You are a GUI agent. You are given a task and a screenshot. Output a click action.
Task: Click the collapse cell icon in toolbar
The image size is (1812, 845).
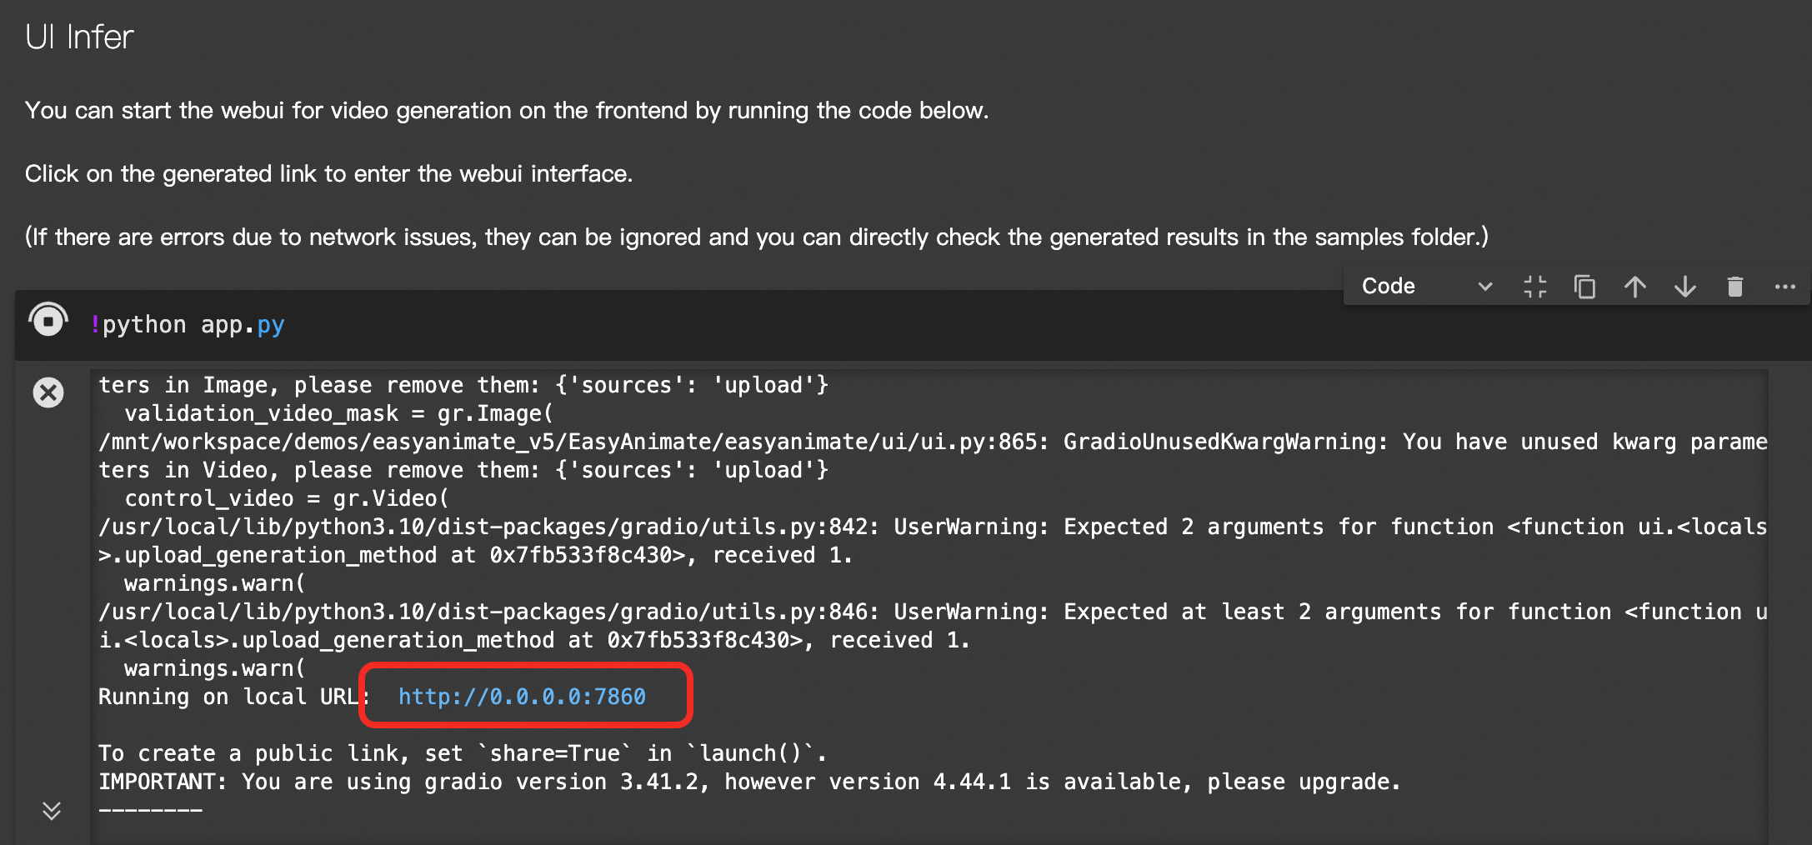(1534, 287)
